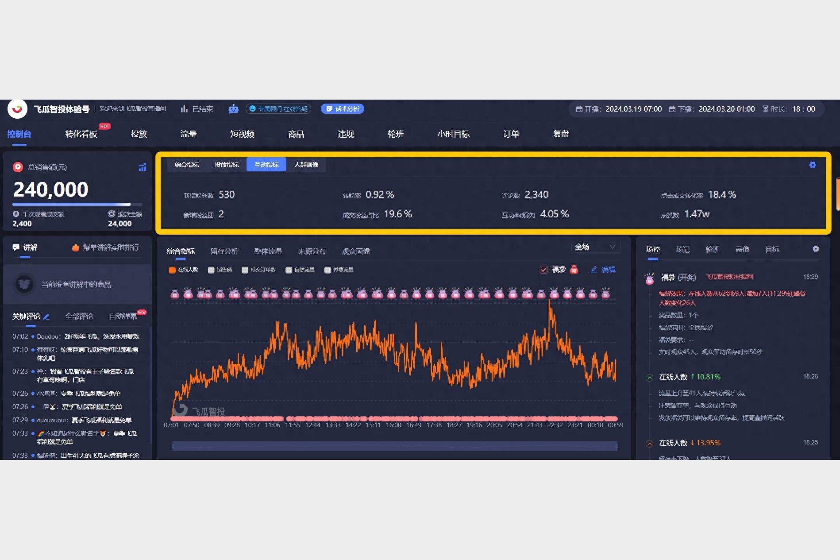Switch to 控制台 tab

[19, 134]
